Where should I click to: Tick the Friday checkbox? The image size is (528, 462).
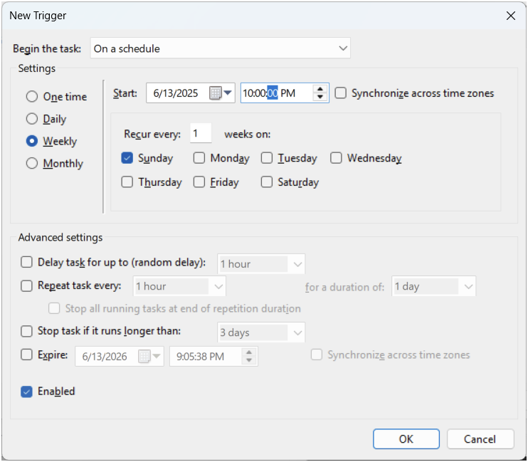[199, 182]
